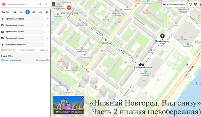Select the walking route mode icon

pyautogui.click(x=27, y=12)
